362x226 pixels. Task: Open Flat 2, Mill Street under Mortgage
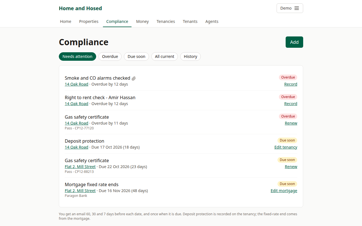tap(80, 191)
